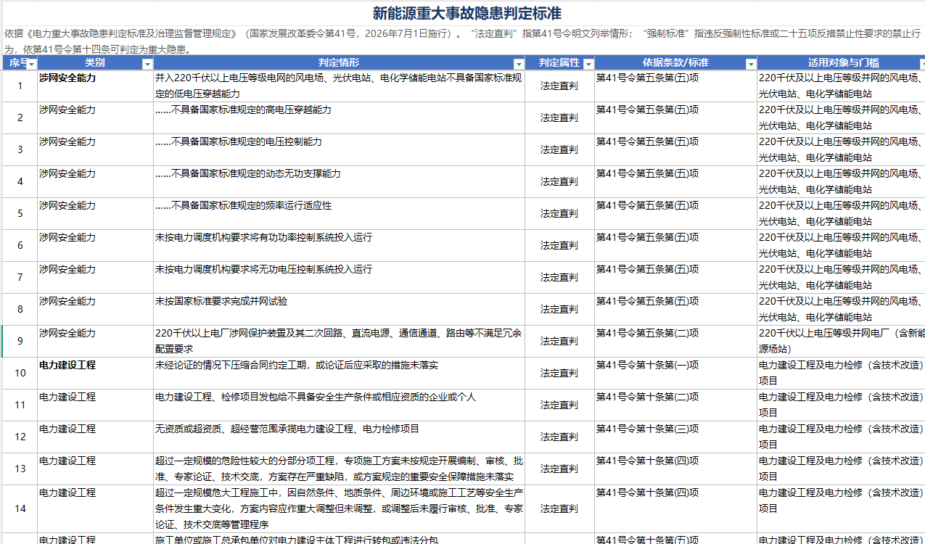Select the 涉网安全能力 cell in row 6
The image size is (925, 544).
[x=95, y=246]
